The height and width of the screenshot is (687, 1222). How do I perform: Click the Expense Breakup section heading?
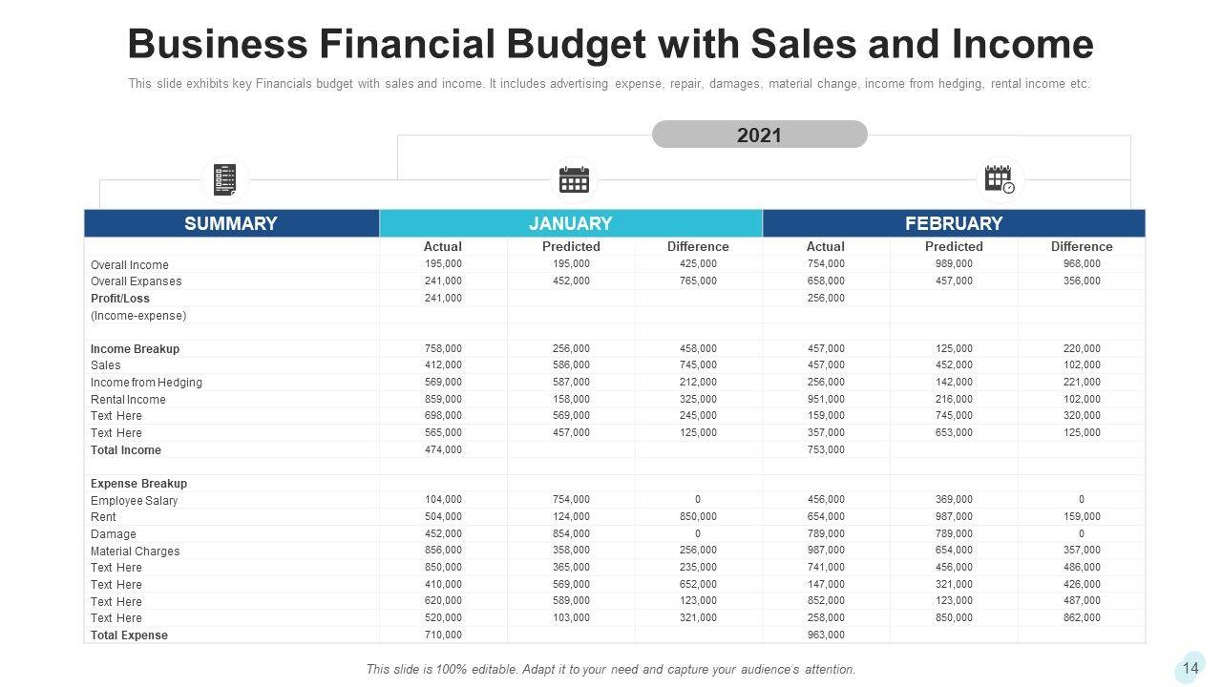click(x=138, y=484)
